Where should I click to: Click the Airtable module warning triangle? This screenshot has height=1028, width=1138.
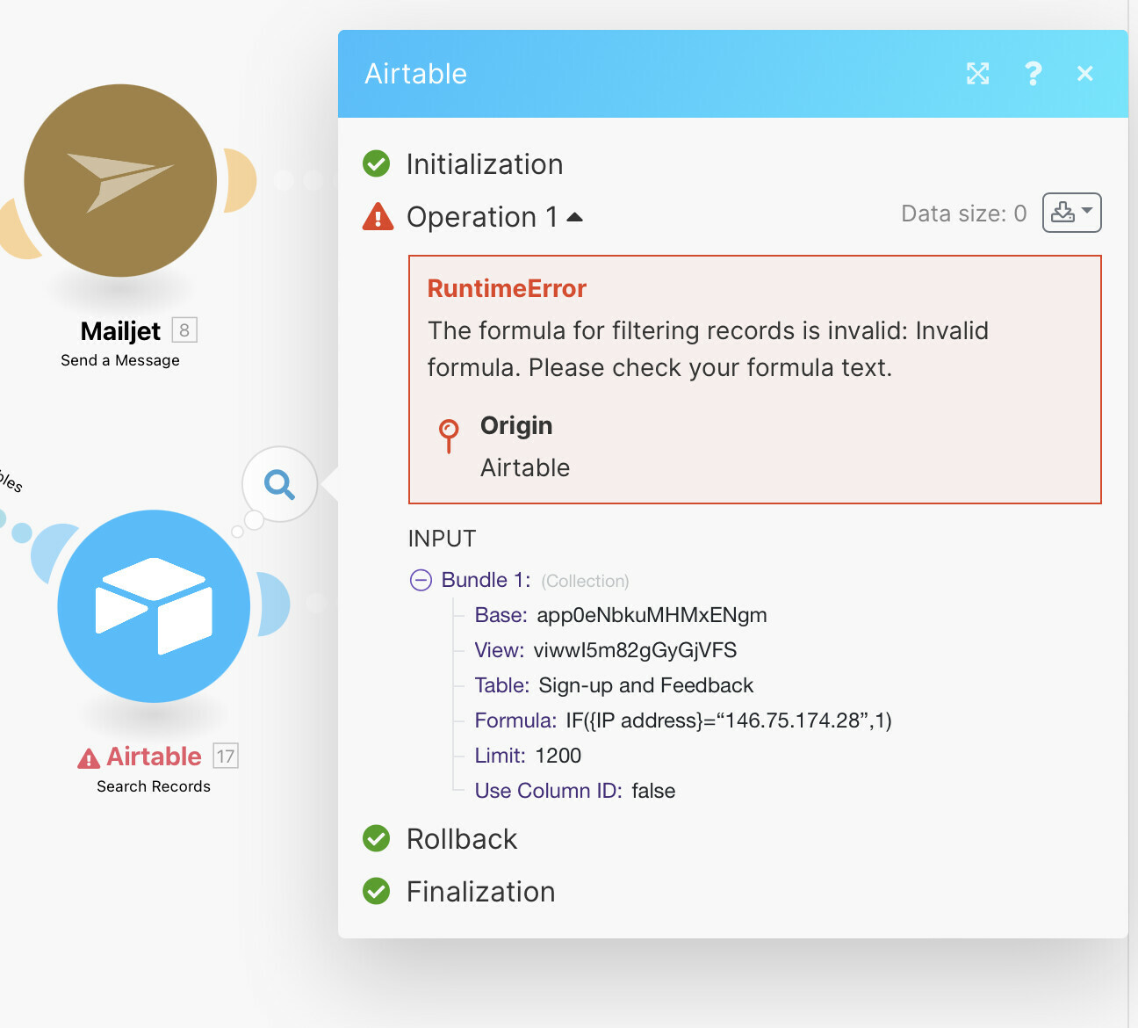[x=89, y=758]
